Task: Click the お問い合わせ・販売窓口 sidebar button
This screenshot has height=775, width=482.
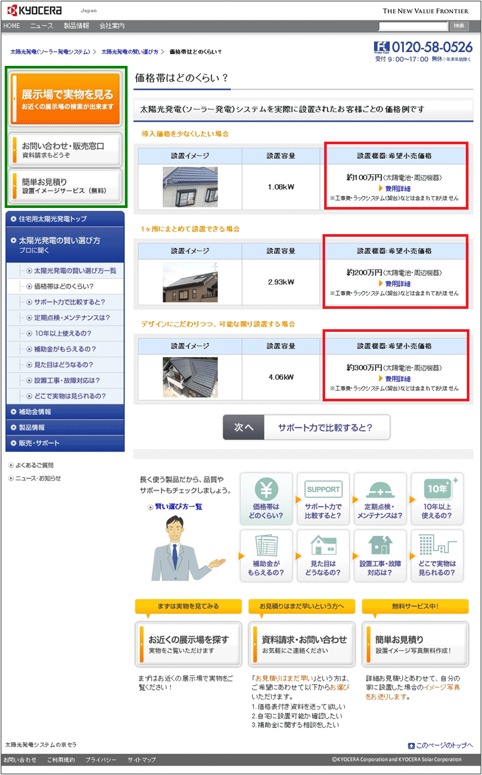Action: pyautogui.click(x=66, y=149)
